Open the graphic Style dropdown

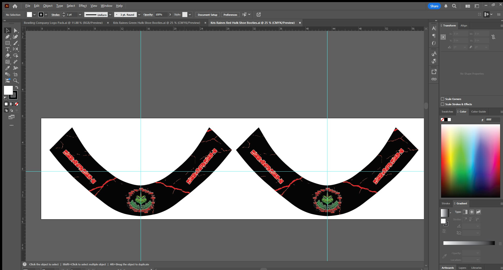point(190,15)
